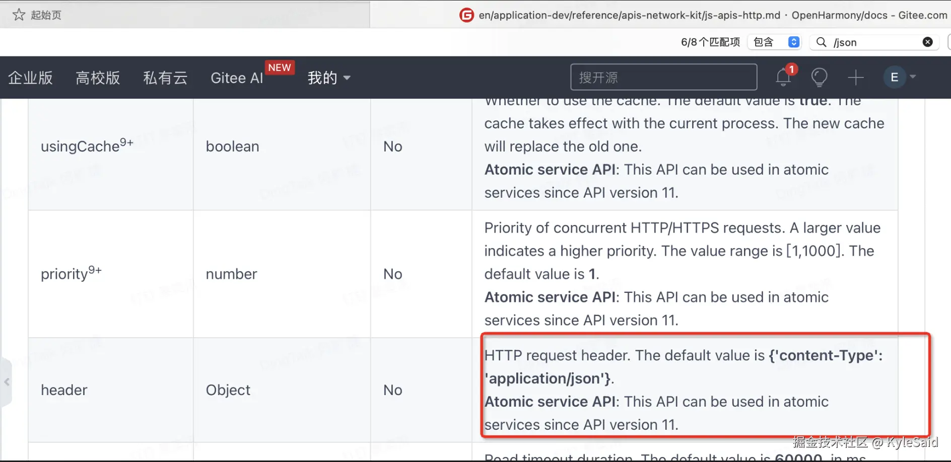951x462 pixels.
Task: Click the highlighted 'application/json' text
Action: [x=548, y=378]
